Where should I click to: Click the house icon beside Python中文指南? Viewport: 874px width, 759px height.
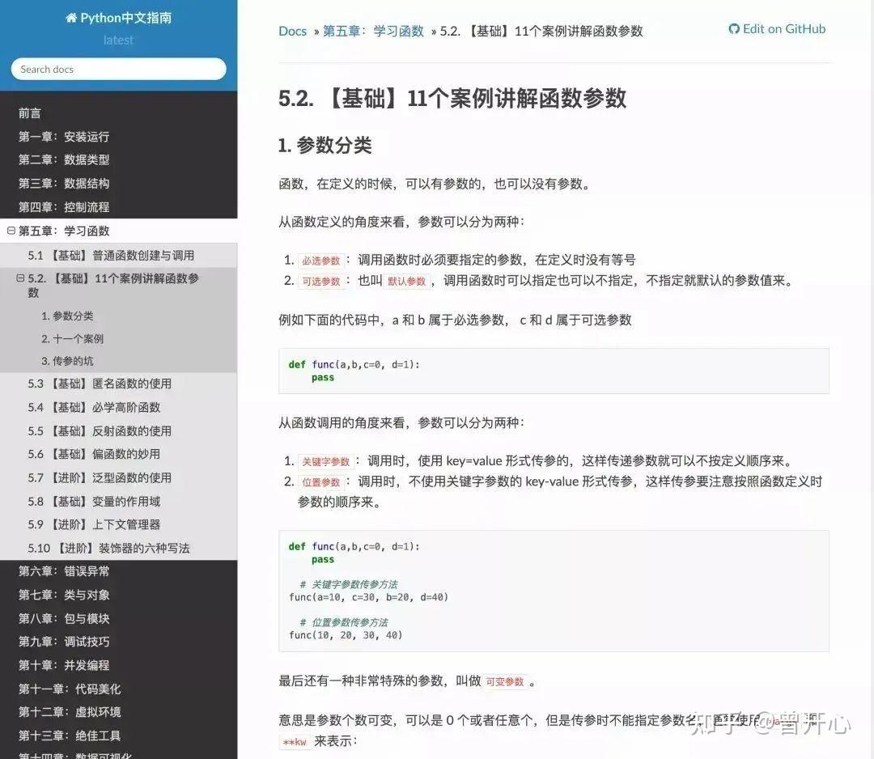point(72,17)
